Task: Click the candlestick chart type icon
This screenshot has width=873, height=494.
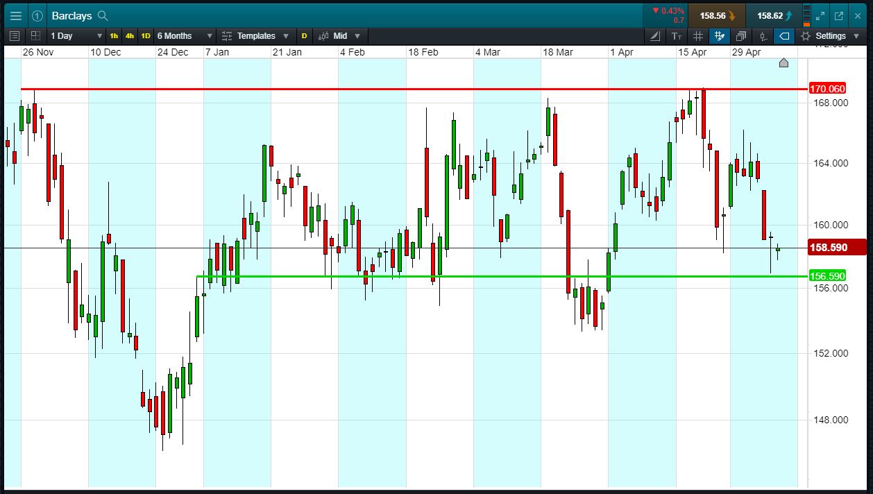Action: (323, 36)
